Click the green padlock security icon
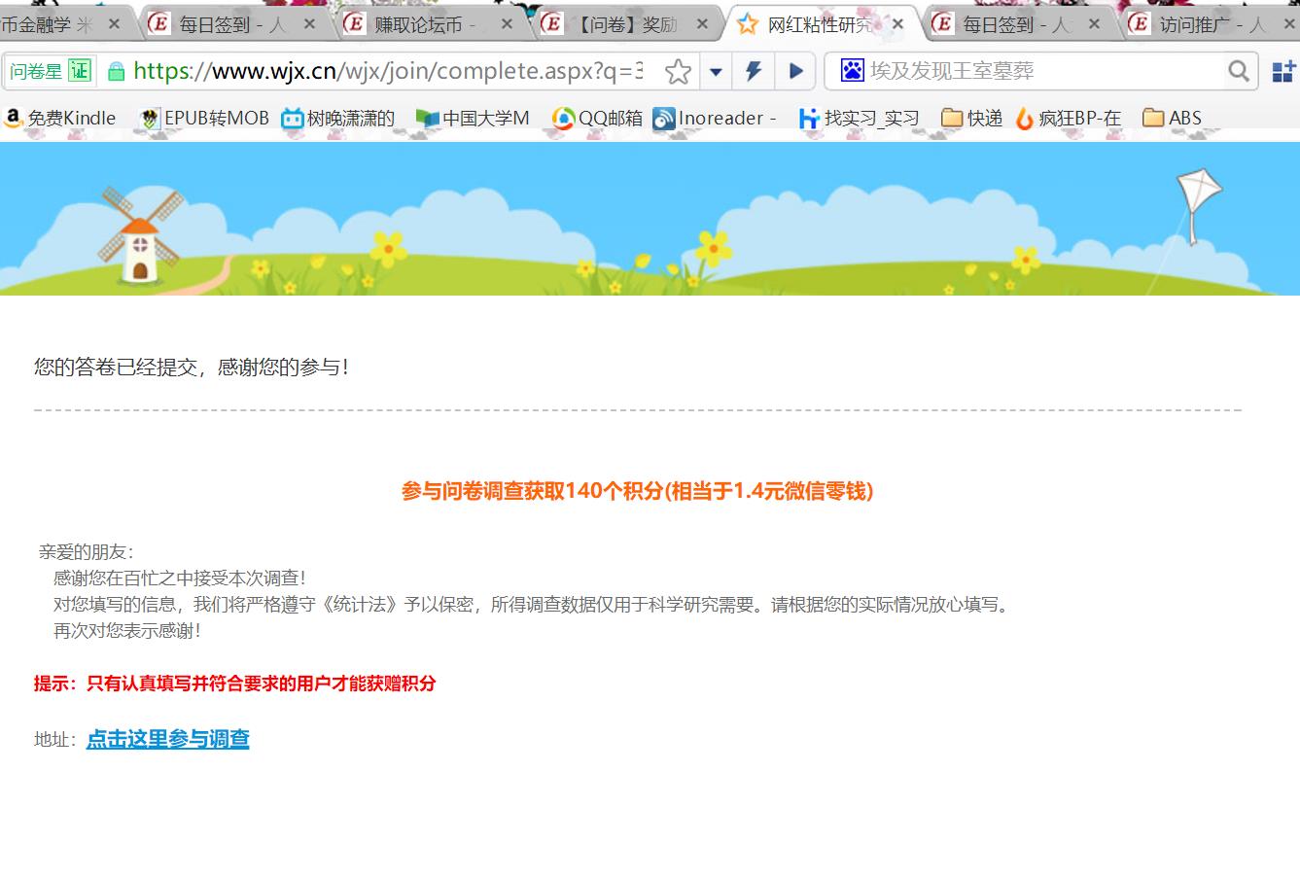This screenshot has height=877, width=1300. (x=117, y=71)
